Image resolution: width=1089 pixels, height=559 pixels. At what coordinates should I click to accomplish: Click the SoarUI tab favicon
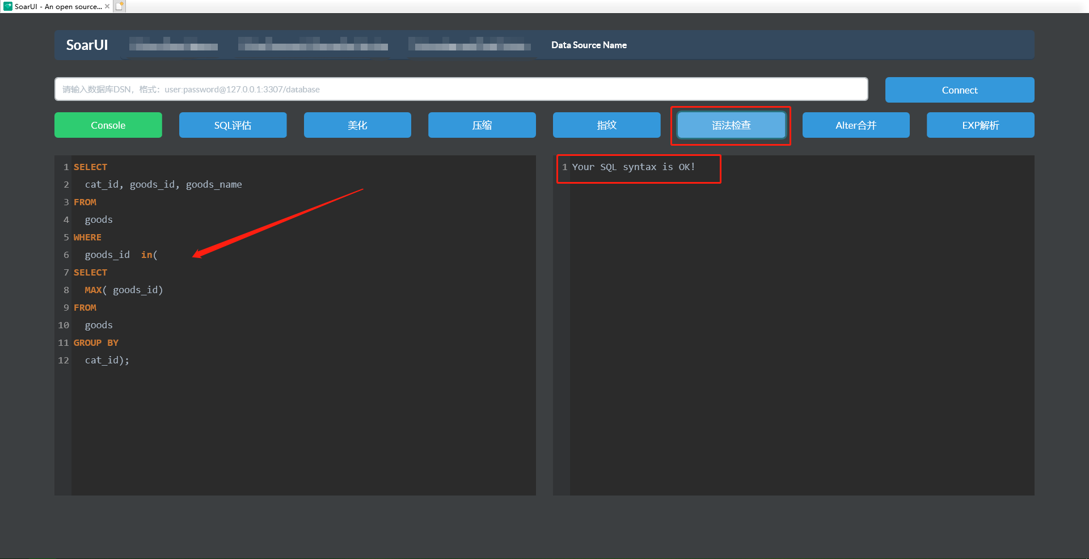pos(8,6)
